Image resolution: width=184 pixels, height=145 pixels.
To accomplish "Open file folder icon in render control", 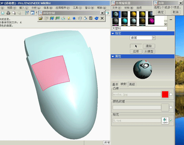I will click(40, 18).
